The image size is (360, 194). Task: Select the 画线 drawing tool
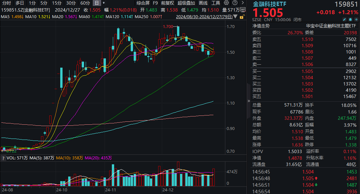(203, 3)
